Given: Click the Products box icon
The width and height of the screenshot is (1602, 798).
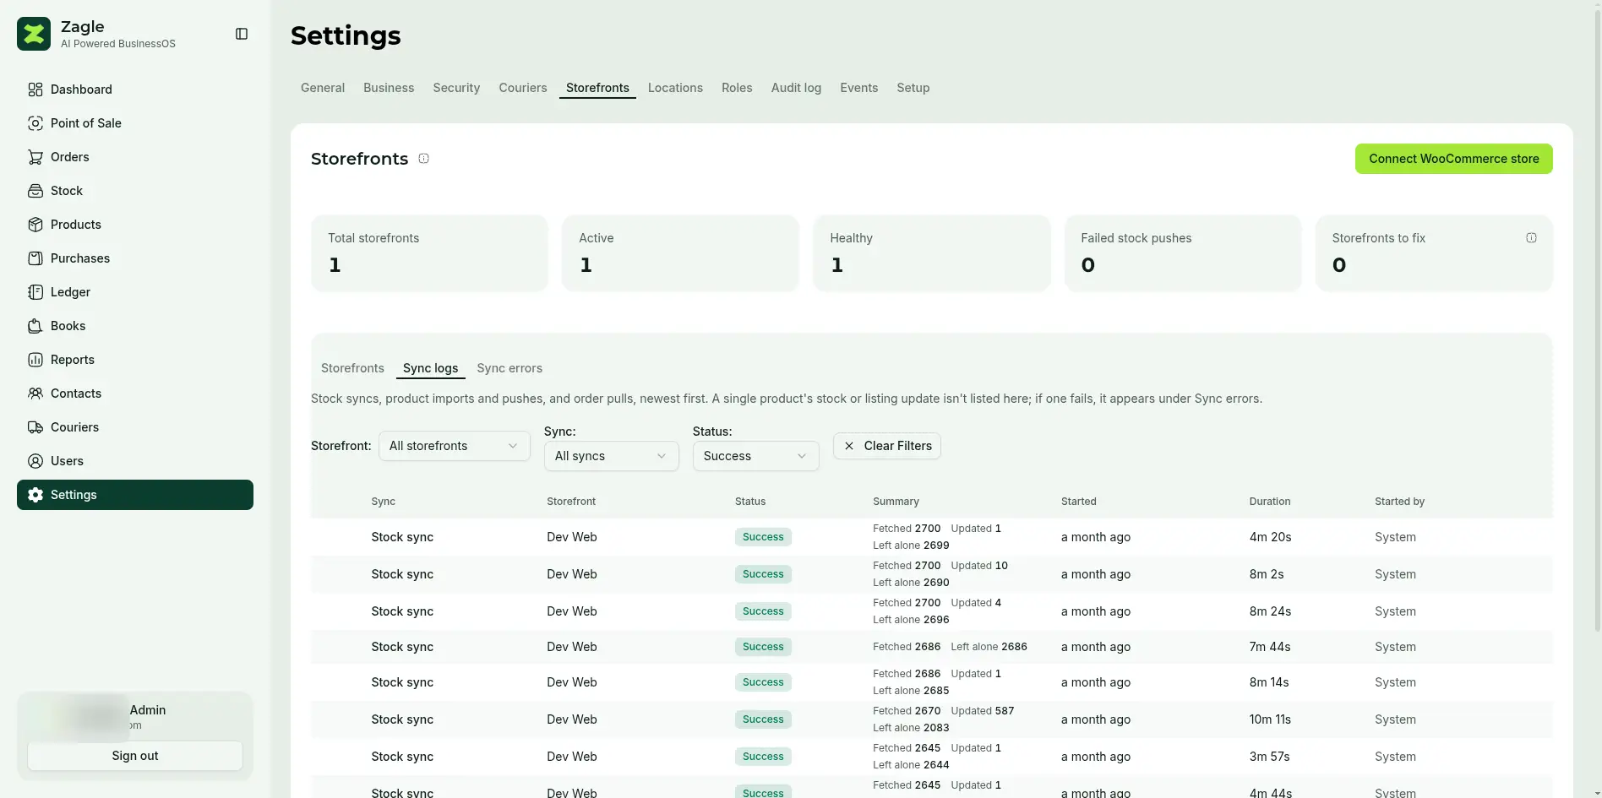Looking at the screenshot, I should [x=35, y=225].
